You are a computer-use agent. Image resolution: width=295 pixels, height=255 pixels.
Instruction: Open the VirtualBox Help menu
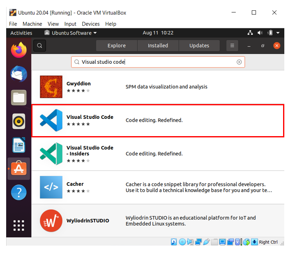tap(111, 24)
